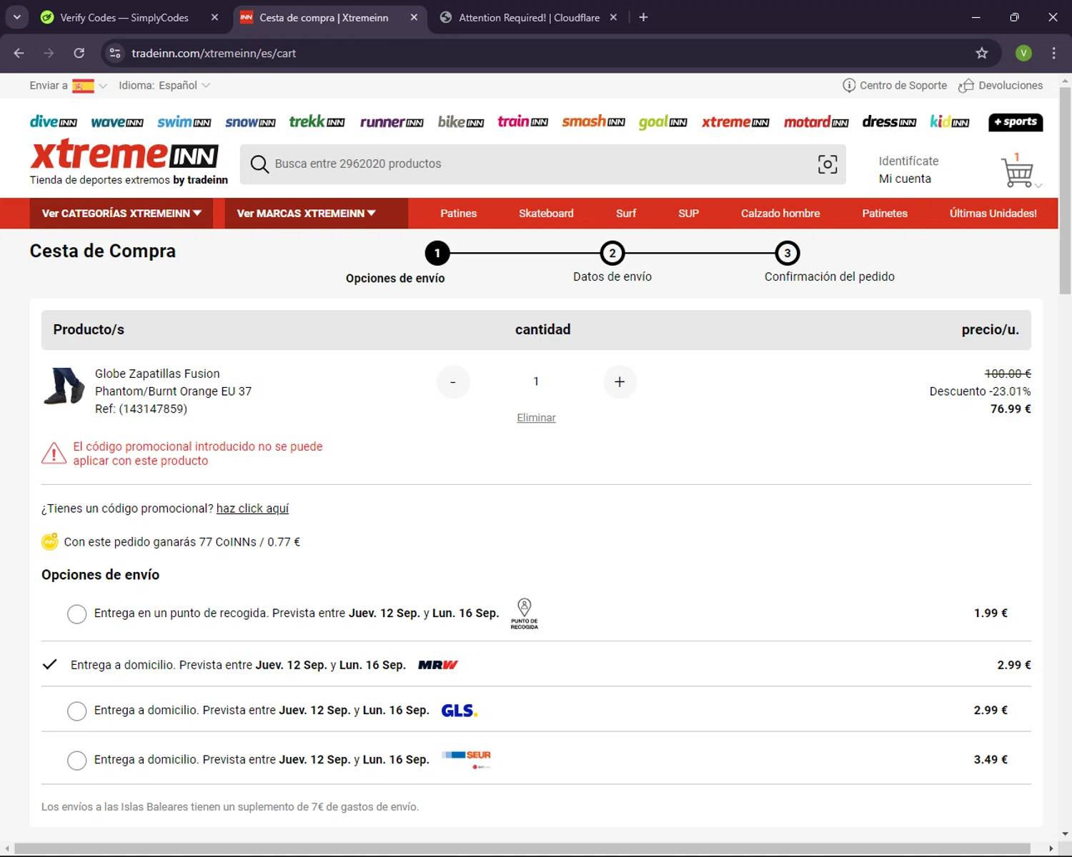Click the image search camera icon
1072x857 pixels.
point(828,164)
